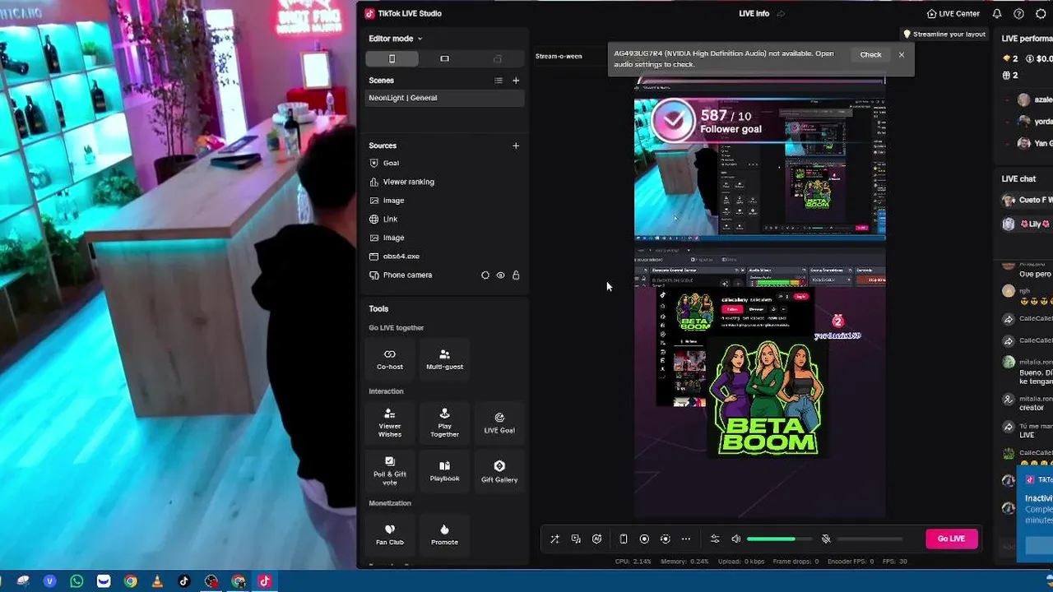
Task: Open LIVE Center
Action: click(953, 14)
